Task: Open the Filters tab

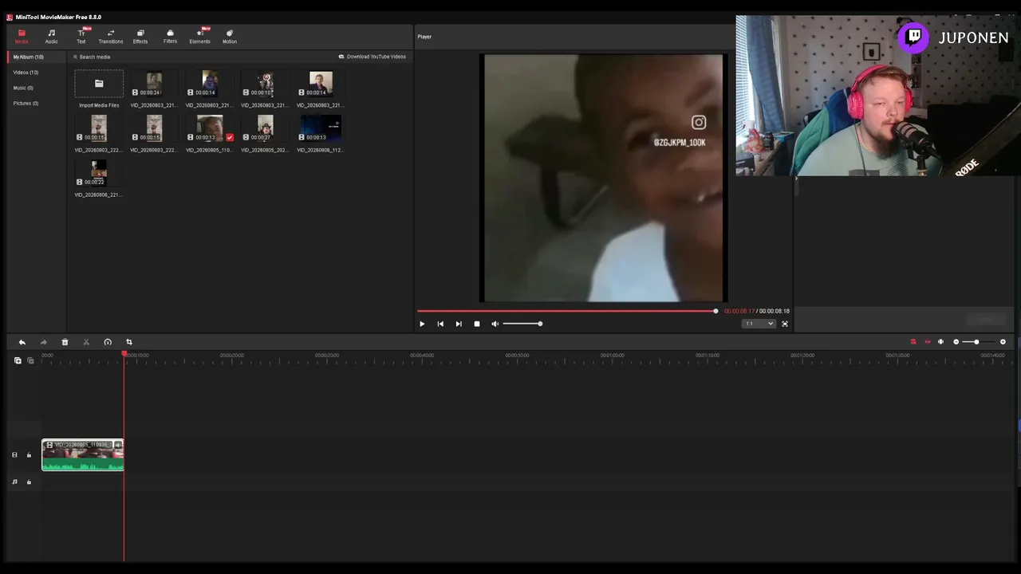Action: point(170,37)
